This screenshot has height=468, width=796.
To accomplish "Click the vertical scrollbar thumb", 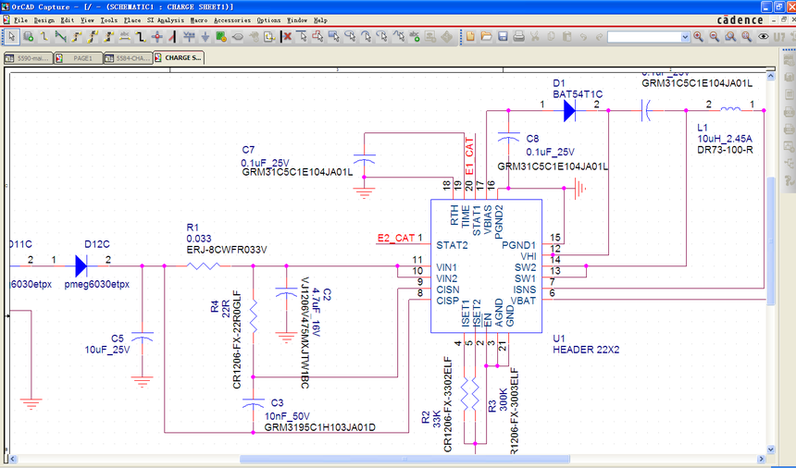I will [771, 240].
